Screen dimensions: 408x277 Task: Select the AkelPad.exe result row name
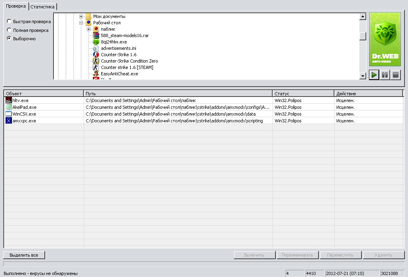(24, 107)
